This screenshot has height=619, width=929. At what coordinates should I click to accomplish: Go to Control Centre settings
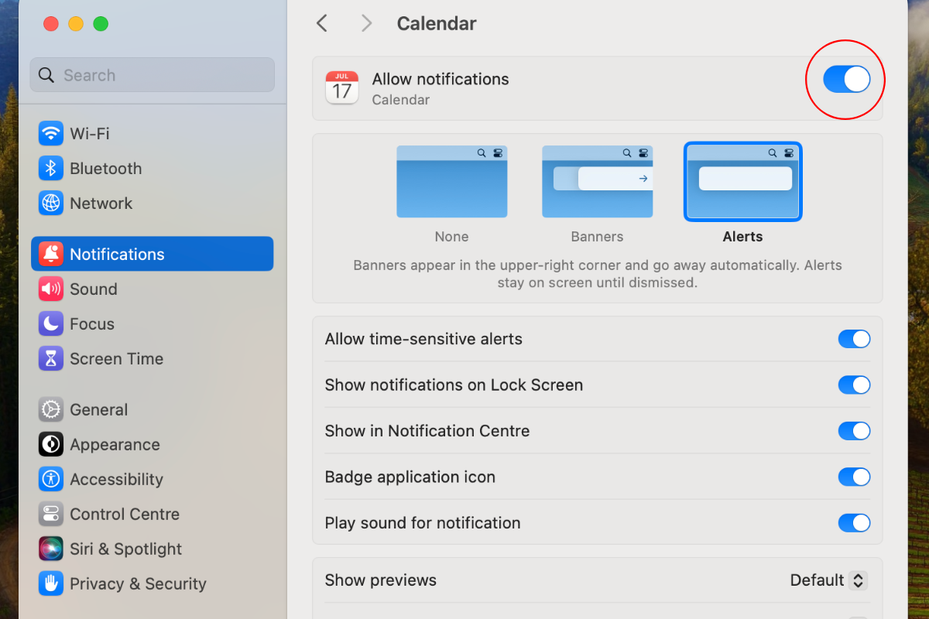tap(124, 515)
